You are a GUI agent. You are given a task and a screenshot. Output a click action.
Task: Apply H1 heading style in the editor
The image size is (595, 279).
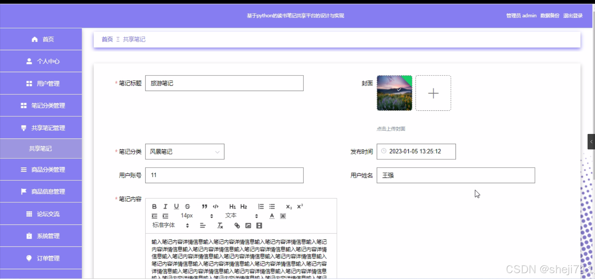(232, 206)
